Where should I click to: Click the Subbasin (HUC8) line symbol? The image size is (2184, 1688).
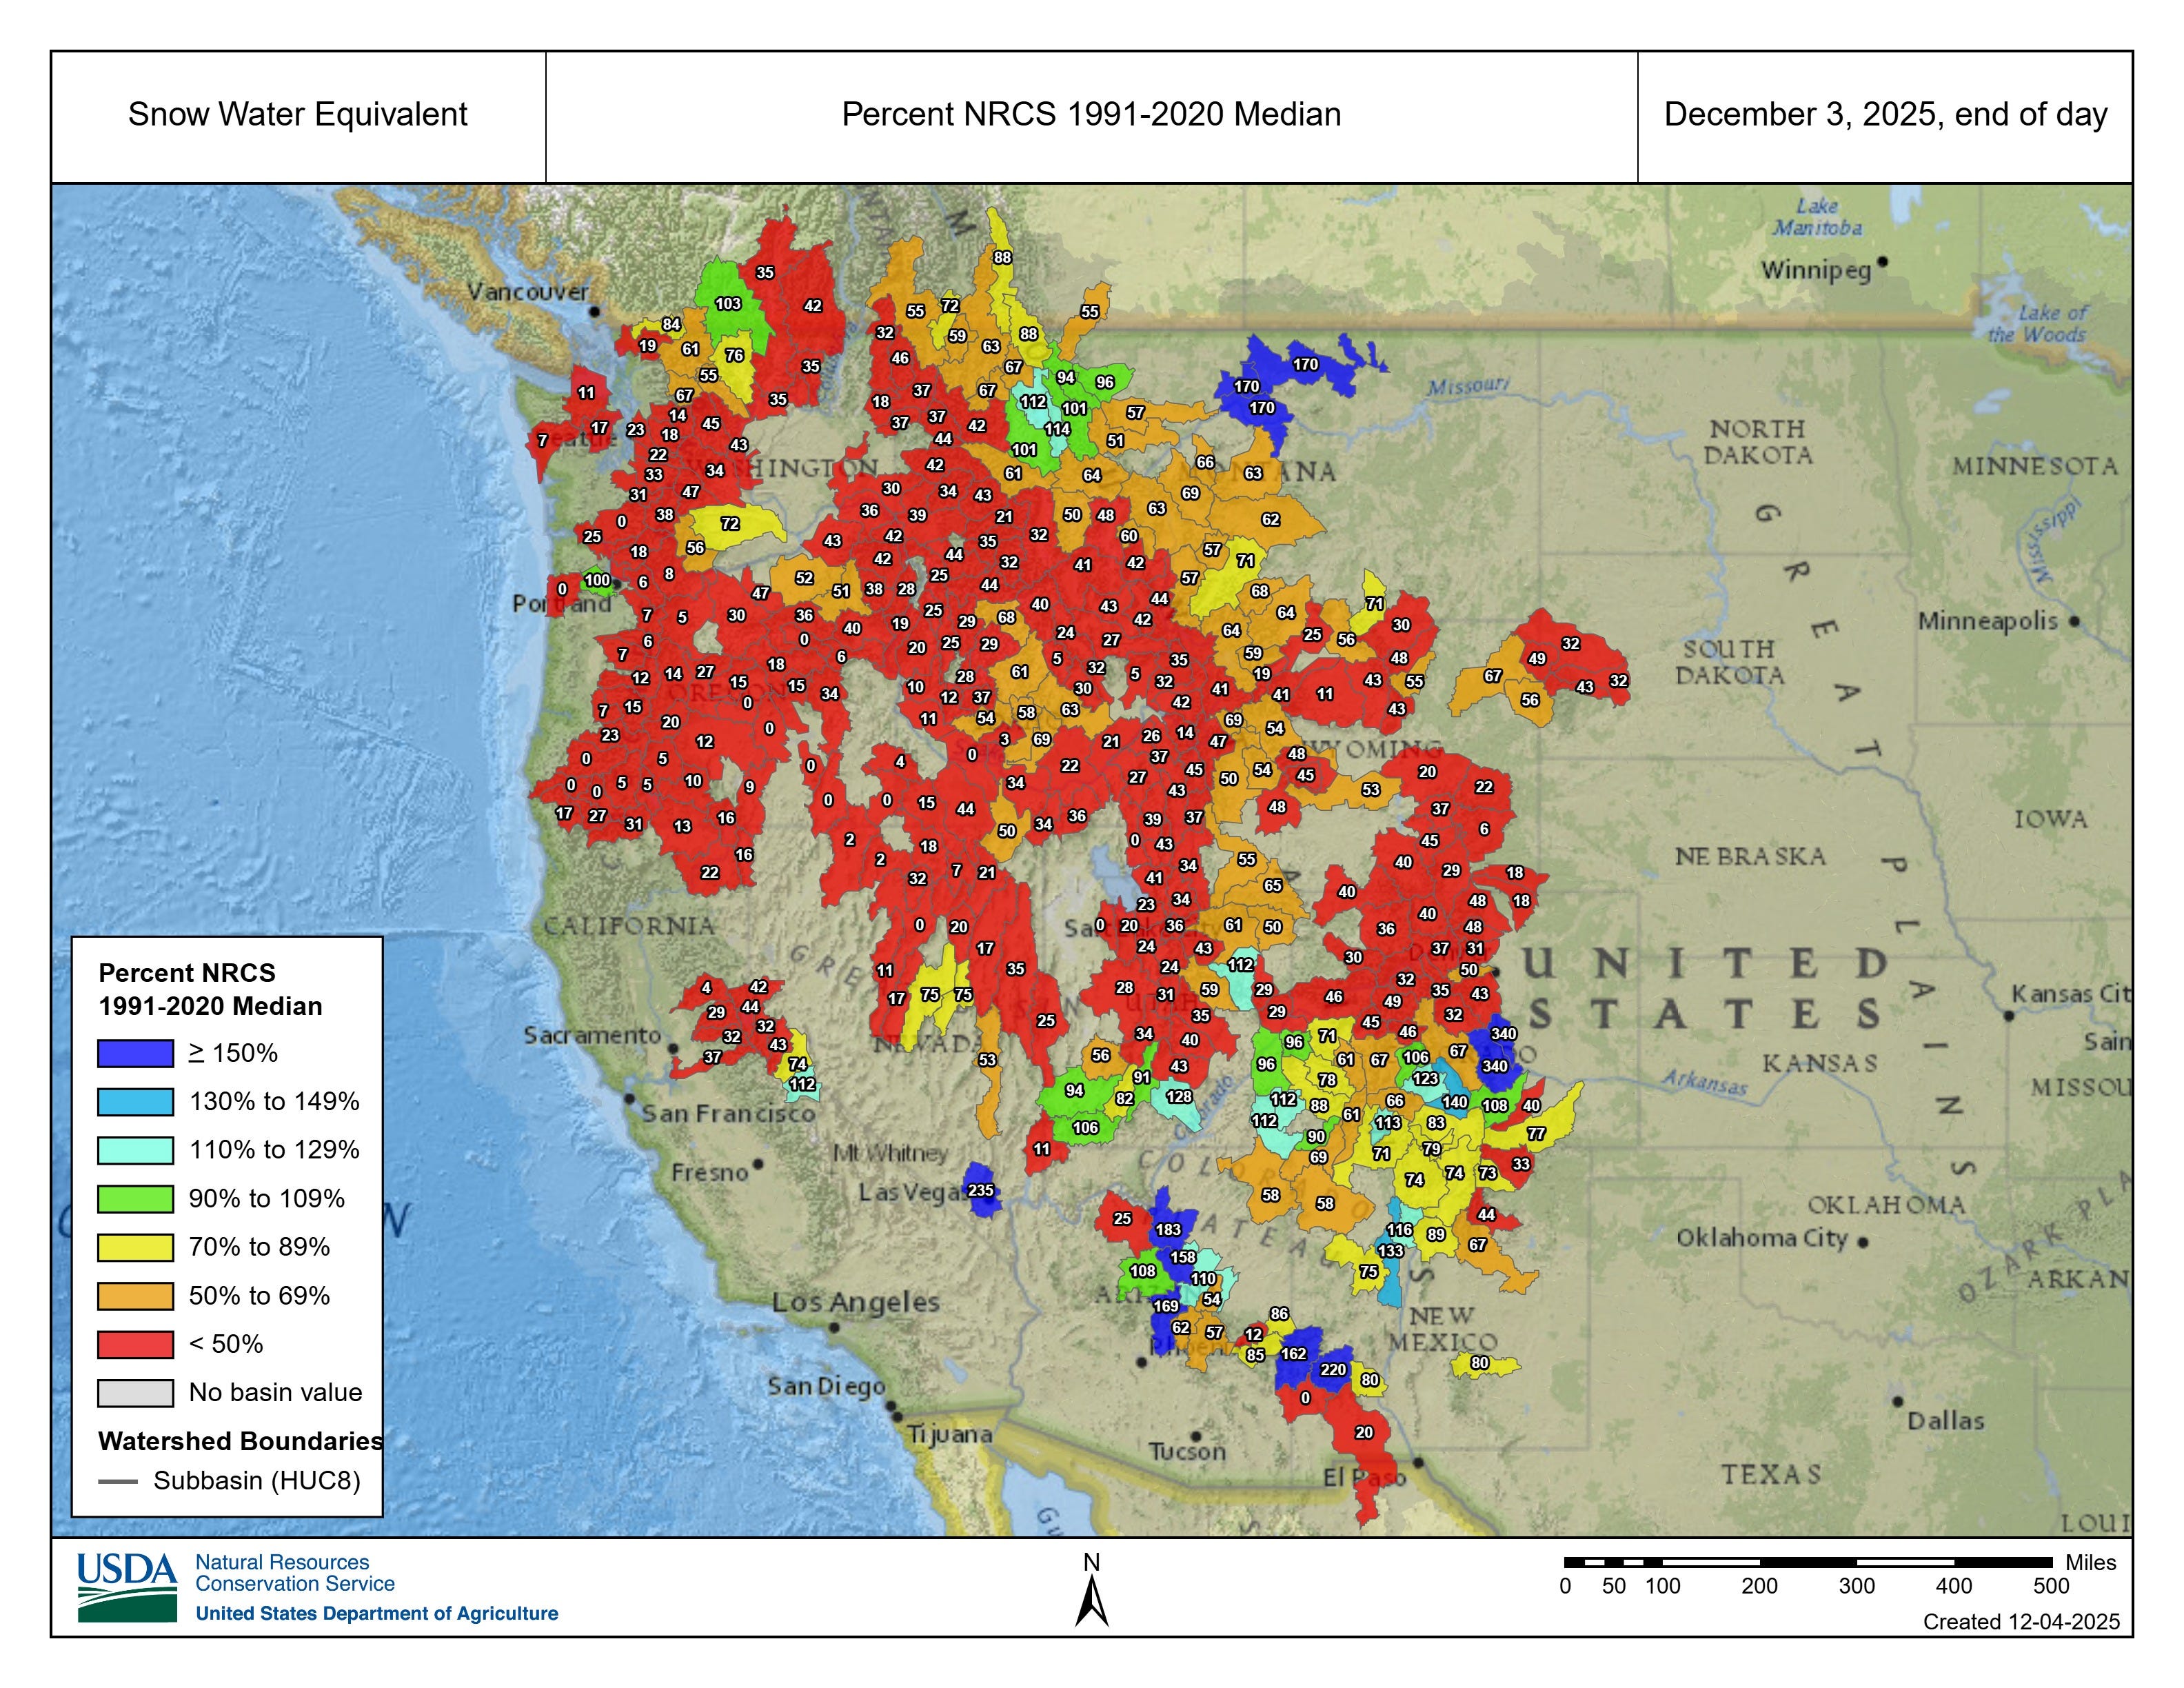coord(118,1481)
